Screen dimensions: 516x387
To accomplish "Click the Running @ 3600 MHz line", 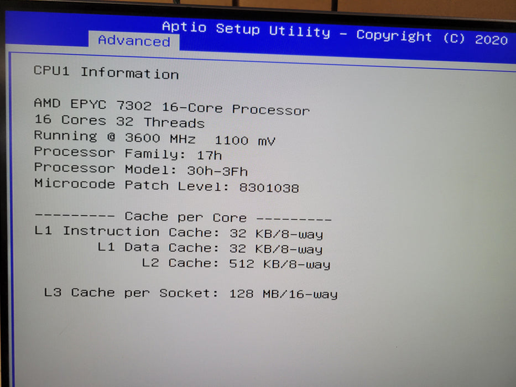I will coord(155,138).
